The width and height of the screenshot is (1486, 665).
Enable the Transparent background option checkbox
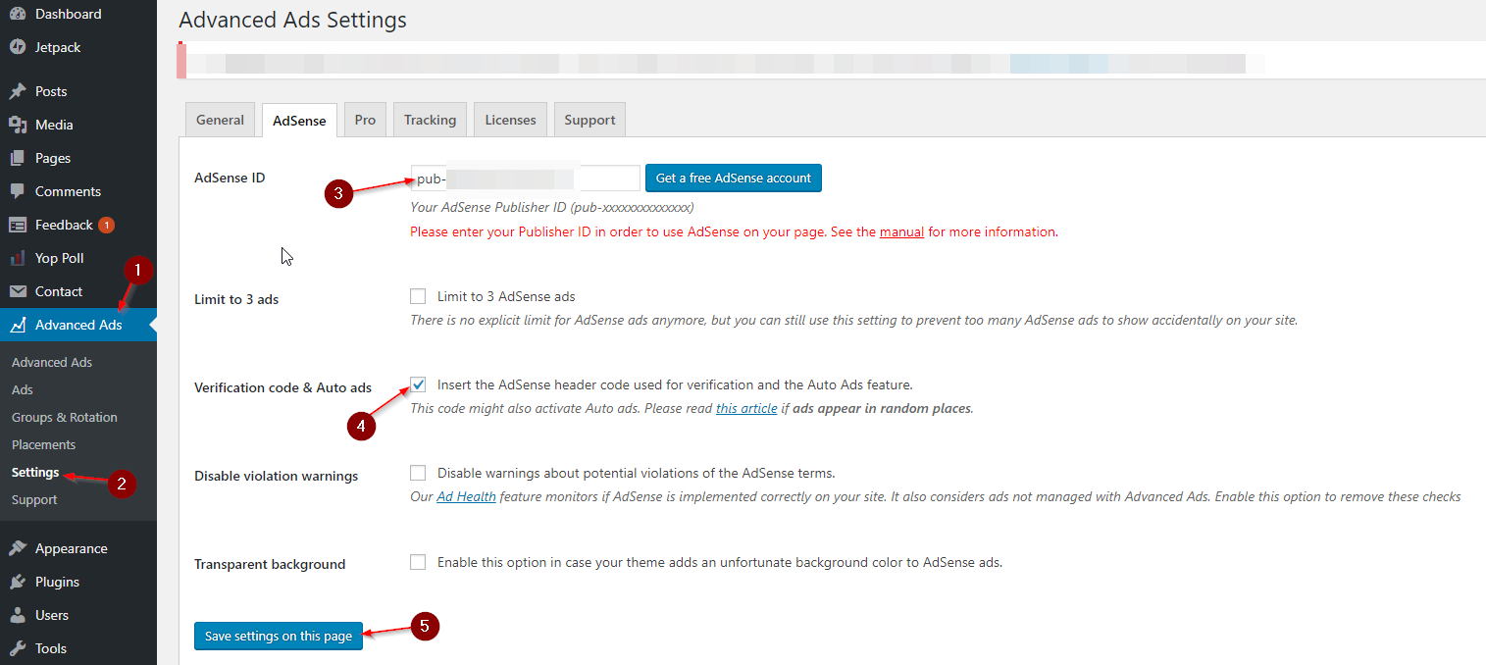click(419, 562)
